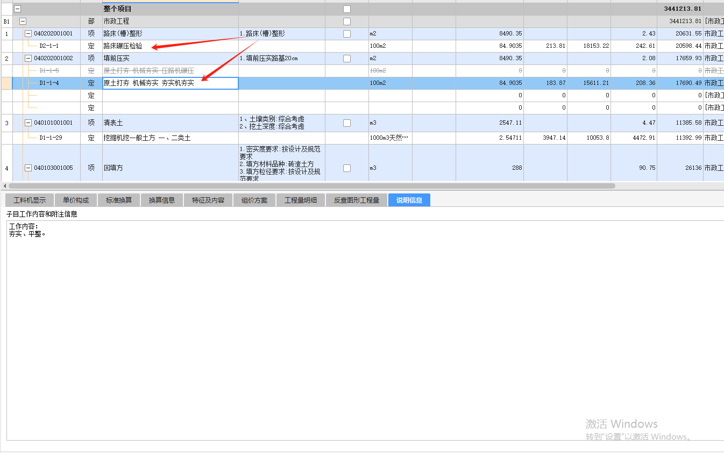
Task: Tick the checkbox for 清表土 row
Action: point(347,123)
